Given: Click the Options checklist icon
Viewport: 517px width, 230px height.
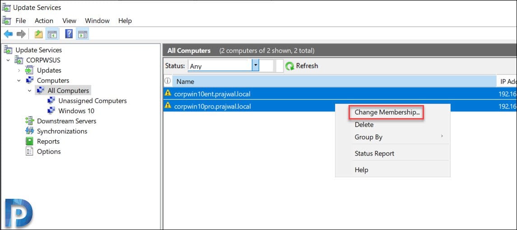Looking at the screenshot, I should pos(30,152).
